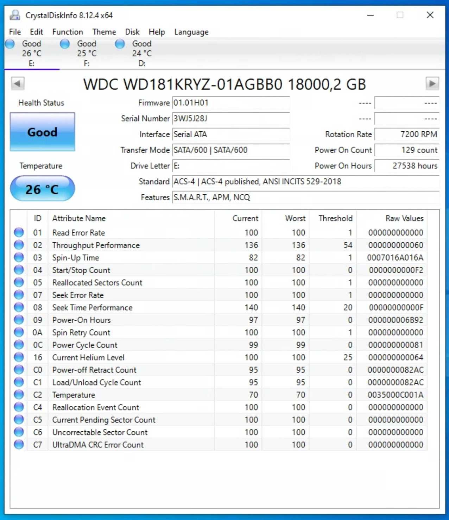
Task: Click the Interface field Serial ATA
Action: click(x=231, y=134)
